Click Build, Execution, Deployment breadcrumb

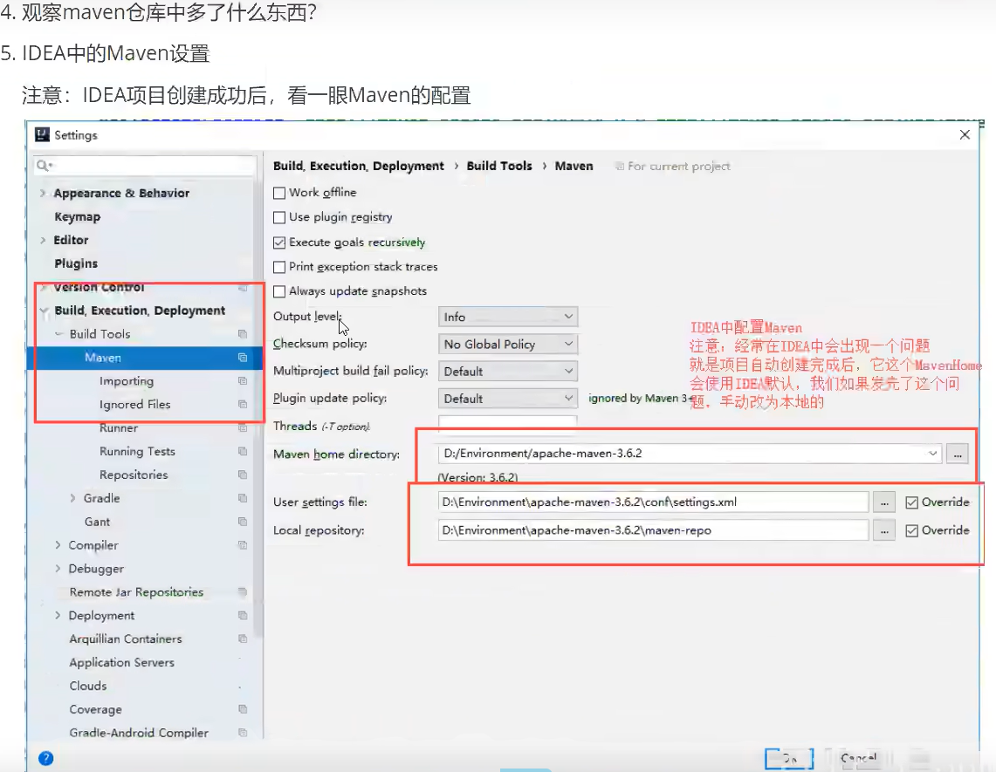pos(358,166)
